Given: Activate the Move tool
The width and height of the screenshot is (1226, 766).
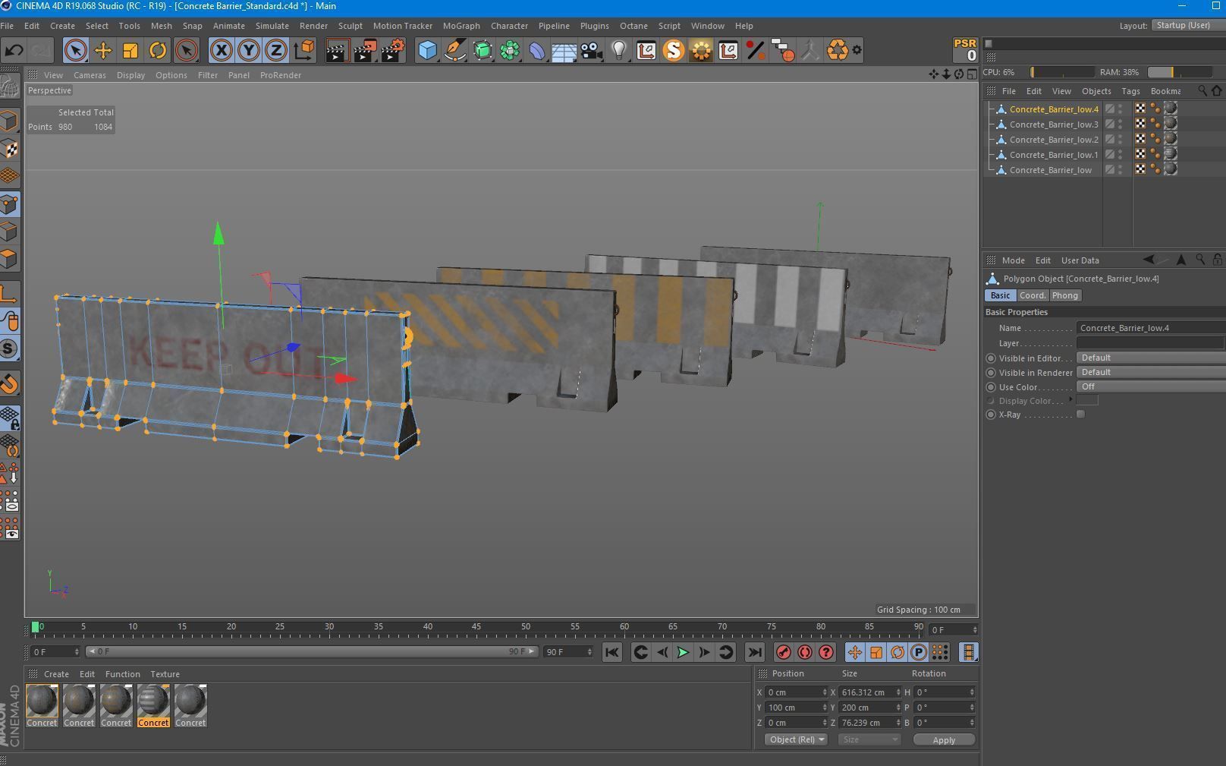Looking at the screenshot, I should click(102, 51).
